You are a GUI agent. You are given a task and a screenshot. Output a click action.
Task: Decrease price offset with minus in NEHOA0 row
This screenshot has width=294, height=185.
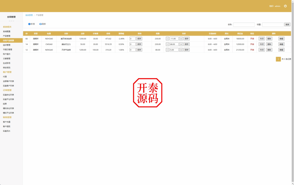pyautogui.click(x=167, y=38)
